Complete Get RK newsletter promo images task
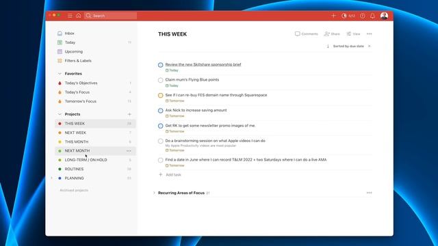The height and width of the screenshot is (246, 438). 160,126
